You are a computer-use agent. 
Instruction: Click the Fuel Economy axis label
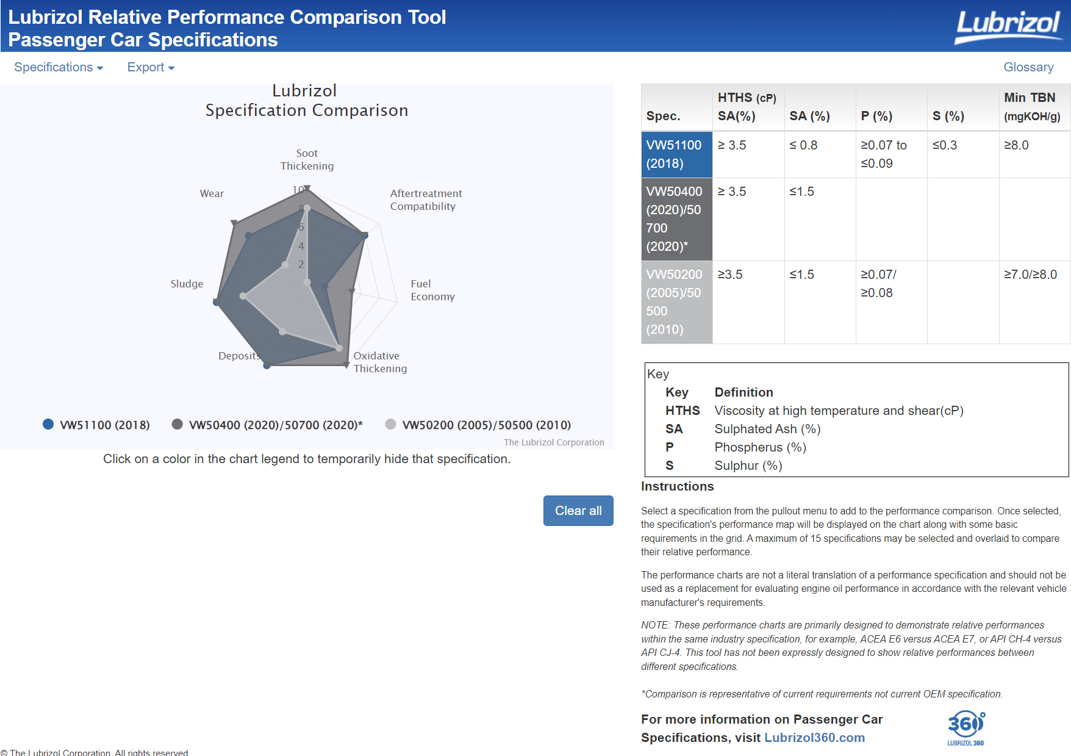(x=432, y=290)
